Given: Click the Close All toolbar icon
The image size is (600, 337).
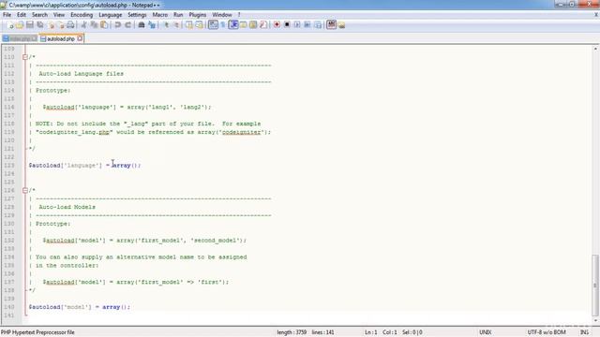Looking at the screenshot, I should click(60, 25).
